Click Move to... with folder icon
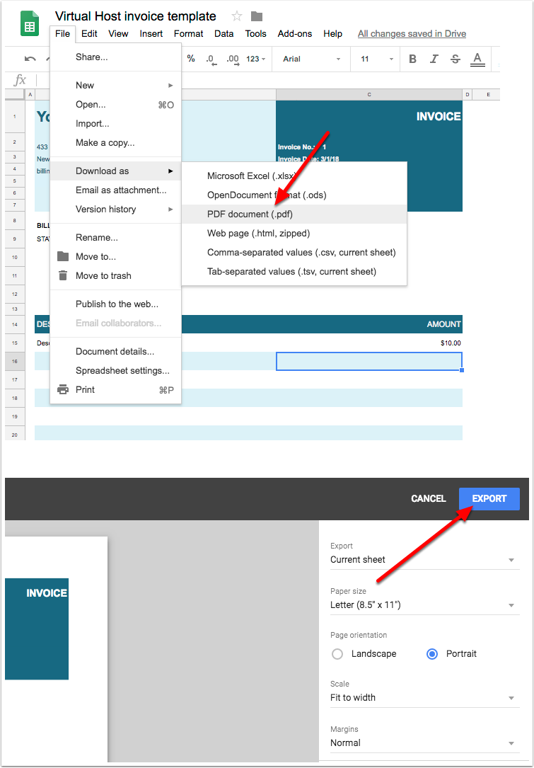Viewport: 534px width, 768px height. click(115, 257)
